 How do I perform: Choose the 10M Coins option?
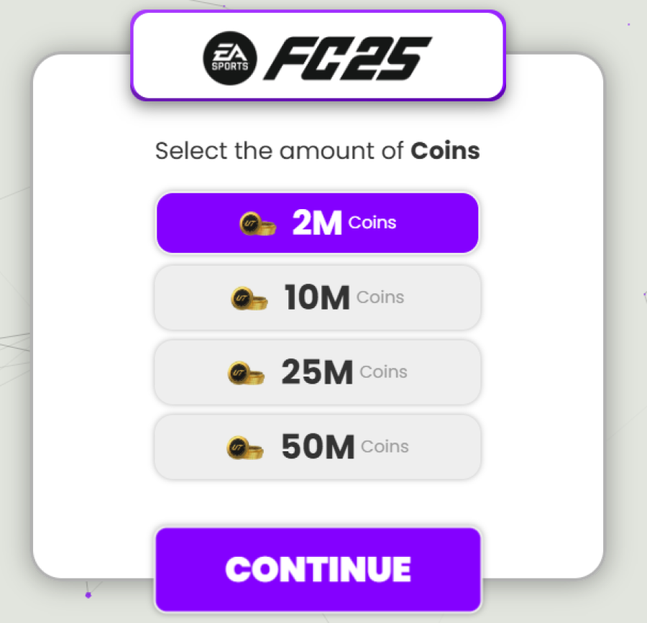point(317,298)
